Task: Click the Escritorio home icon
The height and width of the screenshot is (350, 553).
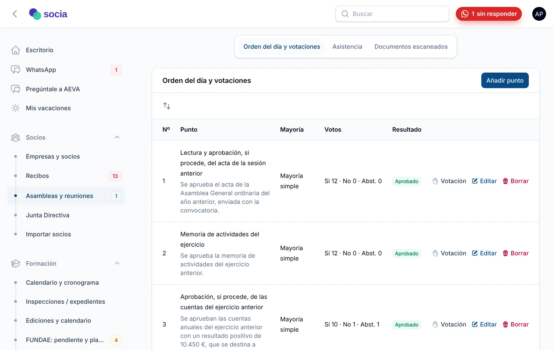Action: (x=16, y=50)
